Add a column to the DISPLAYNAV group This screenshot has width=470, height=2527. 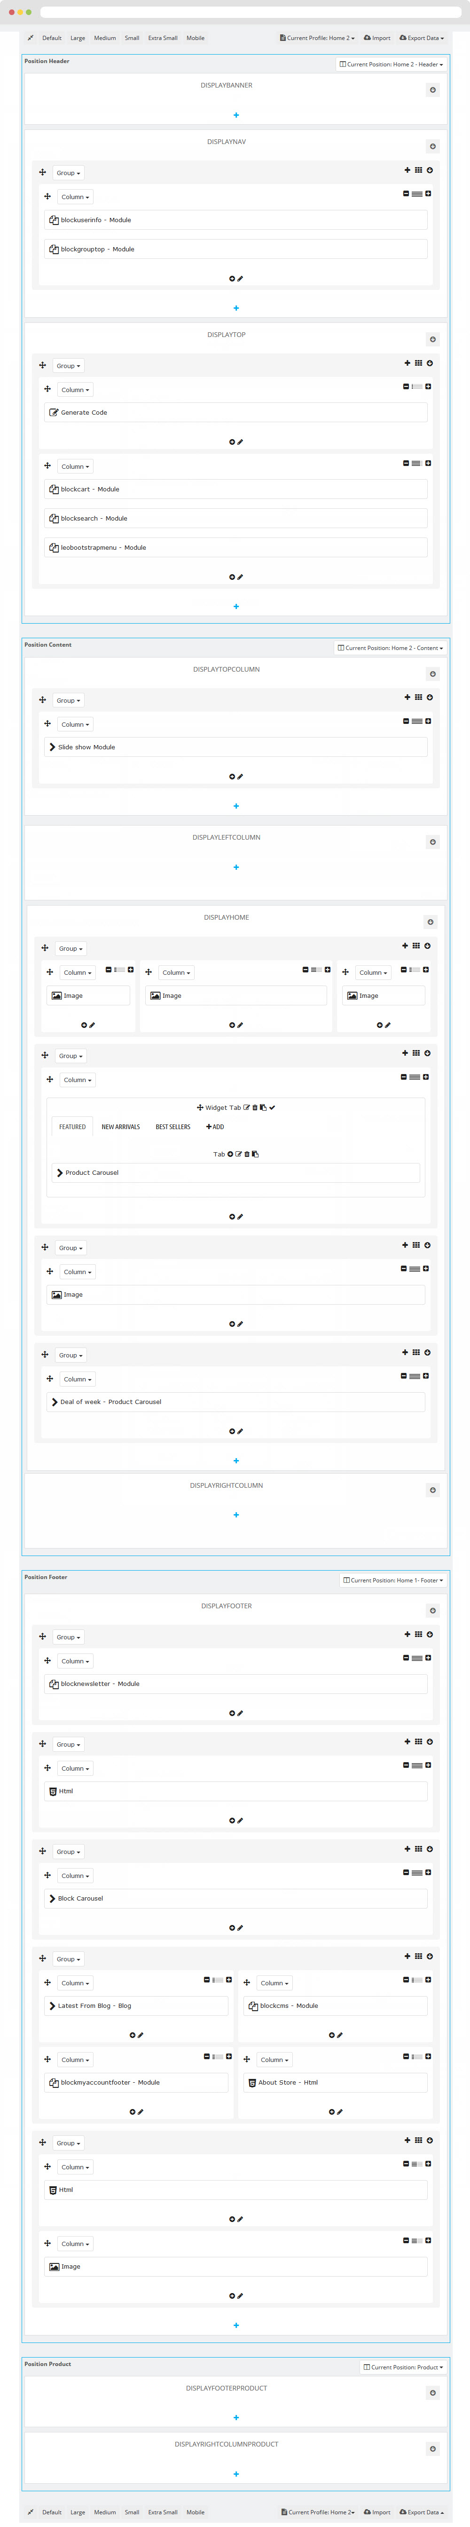pos(407,171)
